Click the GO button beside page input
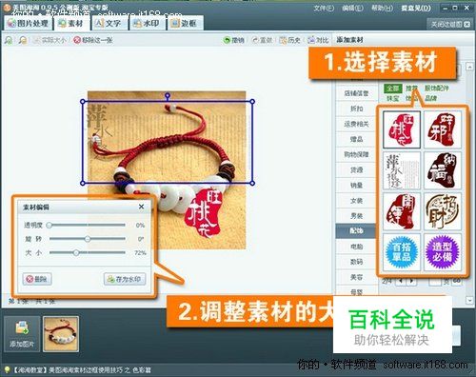The image size is (476, 377). click(457, 281)
